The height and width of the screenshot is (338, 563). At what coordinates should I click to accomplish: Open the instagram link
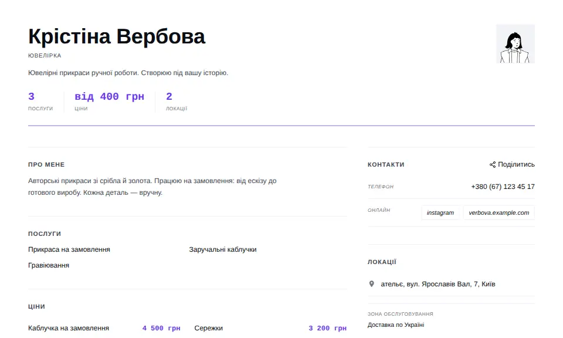coord(440,212)
